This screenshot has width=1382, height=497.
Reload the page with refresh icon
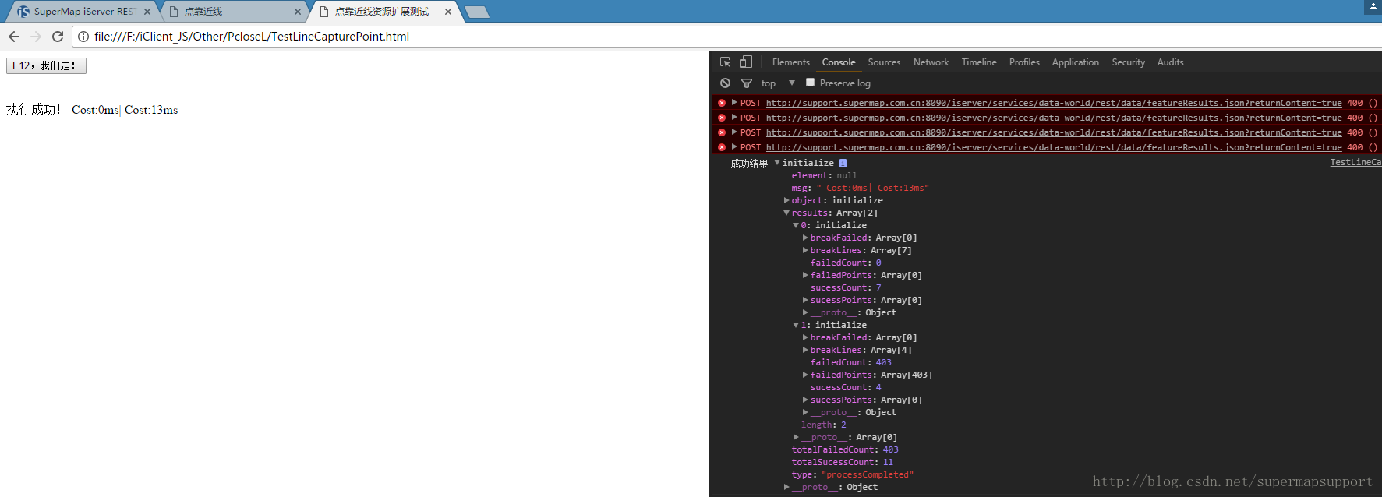(x=58, y=37)
